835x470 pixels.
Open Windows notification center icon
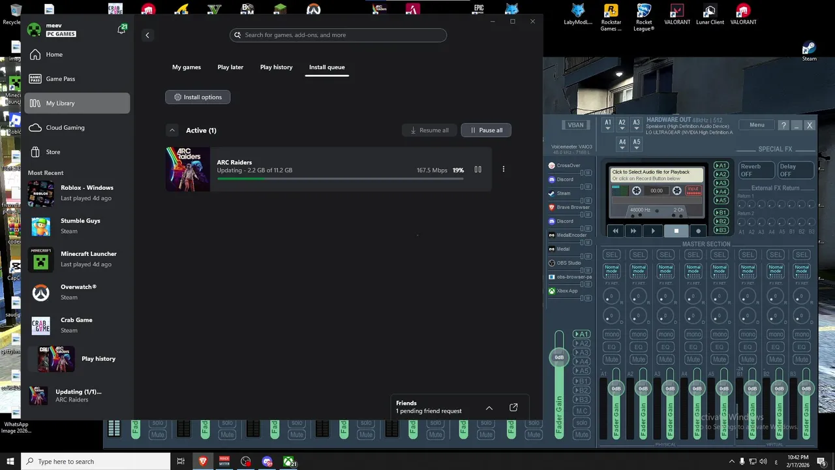[x=821, y=462]
